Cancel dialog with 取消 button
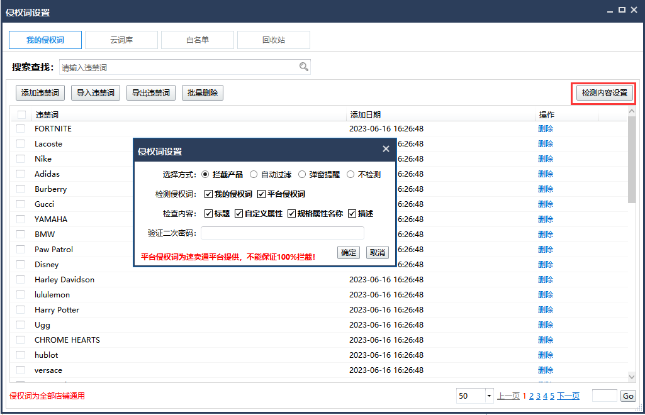The image size is (645, 415). [x=377, y=252]
